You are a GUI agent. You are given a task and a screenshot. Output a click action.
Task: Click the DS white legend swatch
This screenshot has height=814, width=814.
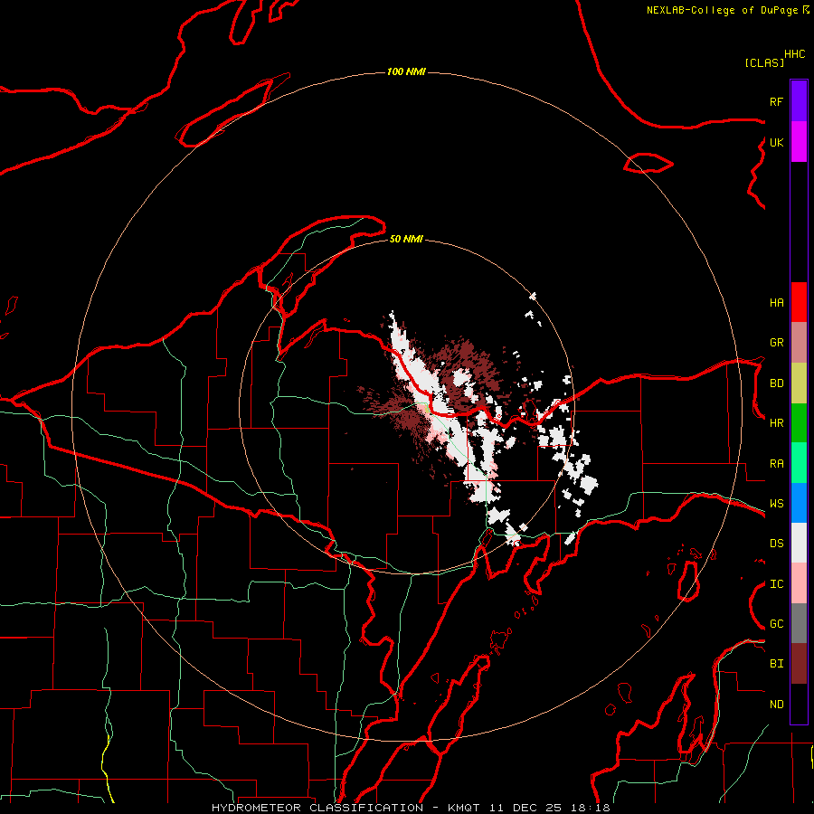[799, 543]
